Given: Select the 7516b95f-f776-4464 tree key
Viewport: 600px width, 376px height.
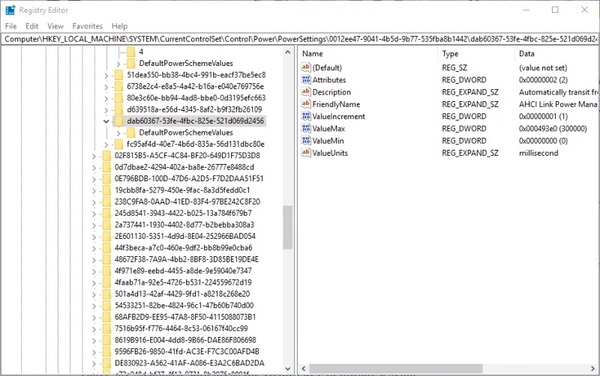Looking at the screenshot, I should (x=181, y=328).
